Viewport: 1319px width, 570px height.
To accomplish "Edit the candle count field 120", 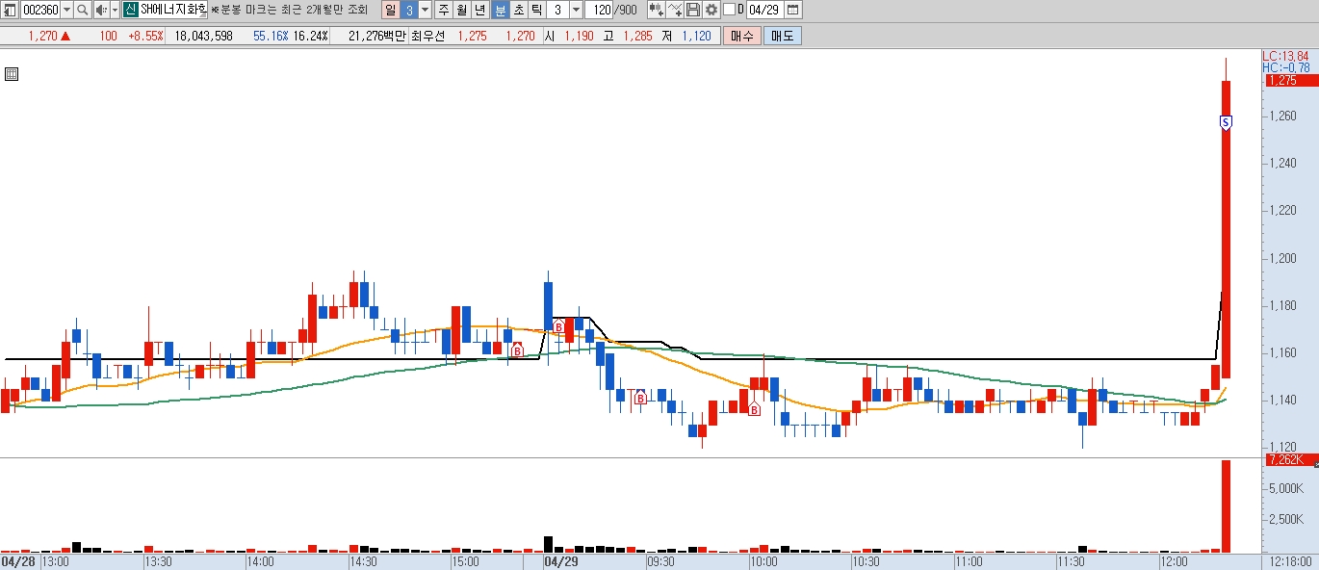I will 599,10.
